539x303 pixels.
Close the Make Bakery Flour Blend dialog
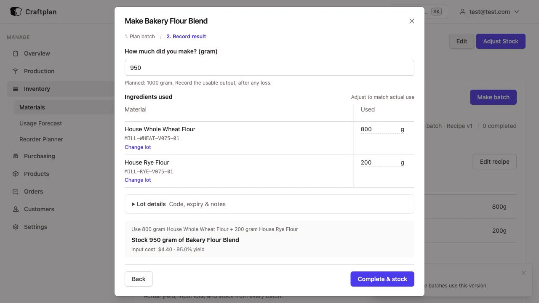[x=412, y=21]
